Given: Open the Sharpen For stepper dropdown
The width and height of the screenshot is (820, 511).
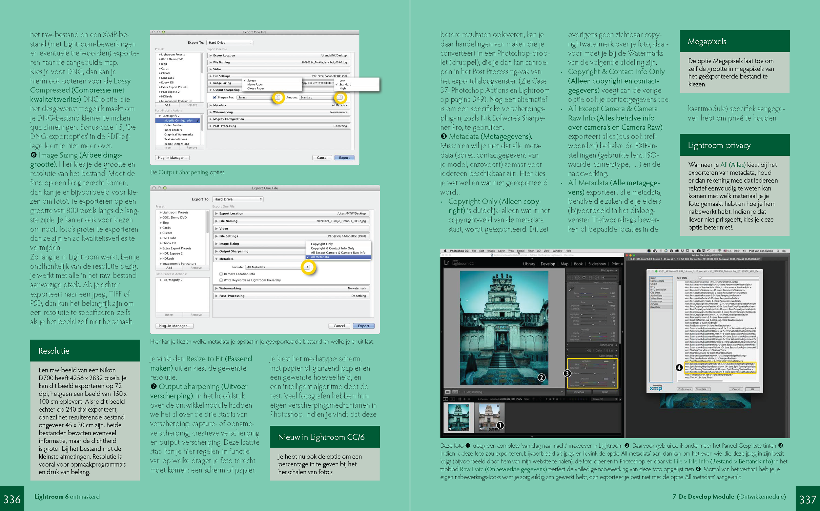Looking at the screenshot, I should coord(278,97).
